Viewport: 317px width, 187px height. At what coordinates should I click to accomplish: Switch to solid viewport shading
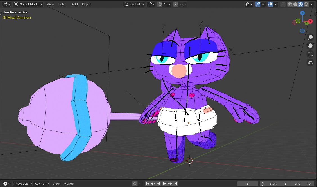point(295,4)
